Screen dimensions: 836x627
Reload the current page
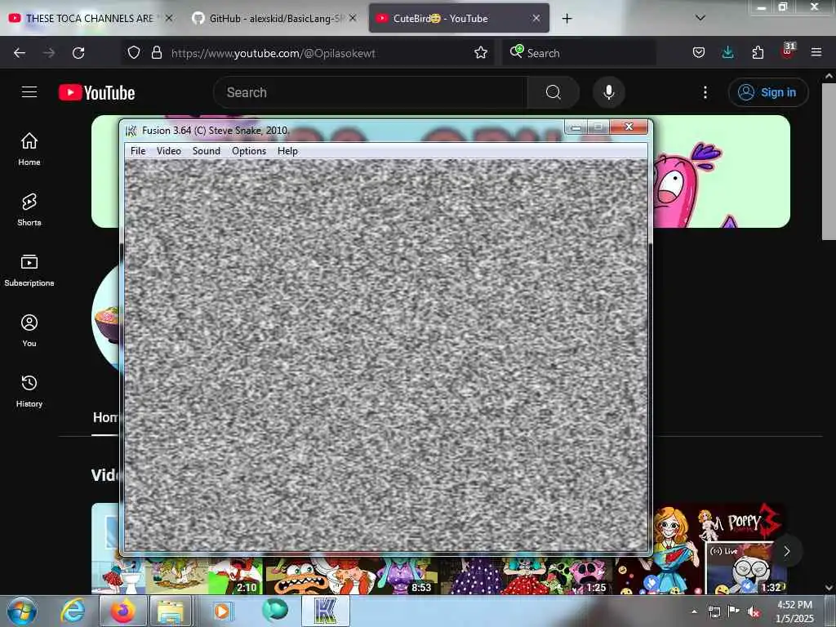pyautogui.click(x=78, y=53)
